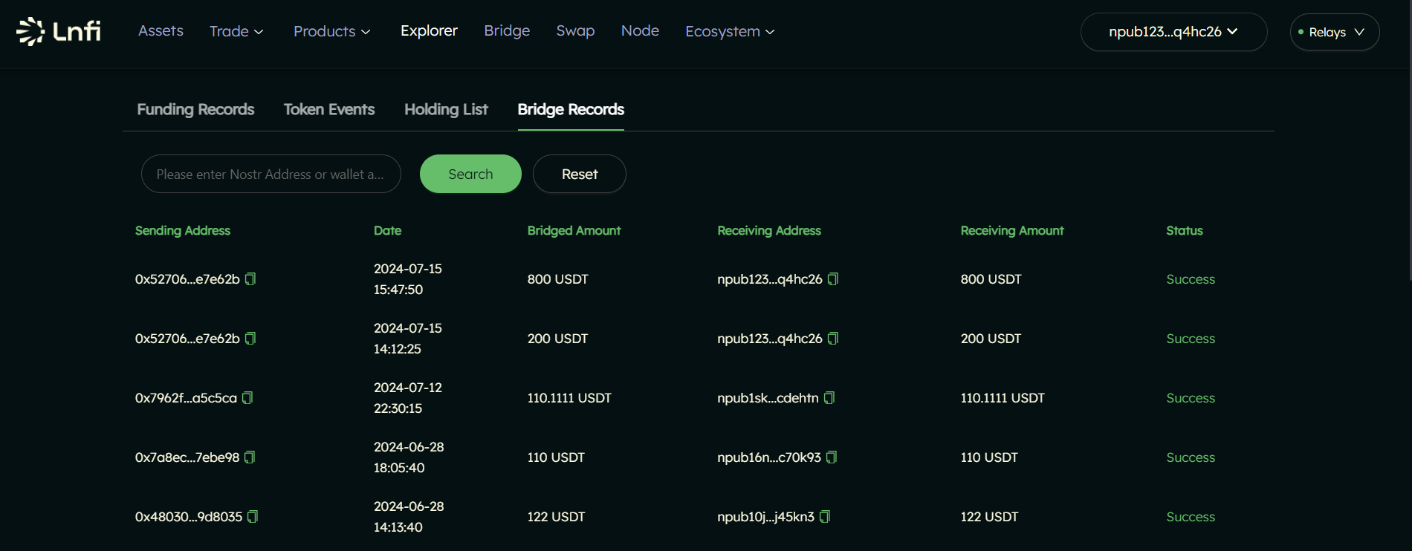This screenshot has width=1412, height=551.
Task: Click the Lnfi logo icon
Action: [31, 31]
